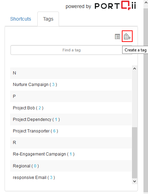Open the Nurture Campaign tag
The height and width of the screenshot is (194, 148).
35,85
